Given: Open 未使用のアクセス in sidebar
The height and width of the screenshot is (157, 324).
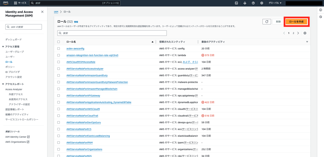Looking at the screenshot, I should click(18, 99).
